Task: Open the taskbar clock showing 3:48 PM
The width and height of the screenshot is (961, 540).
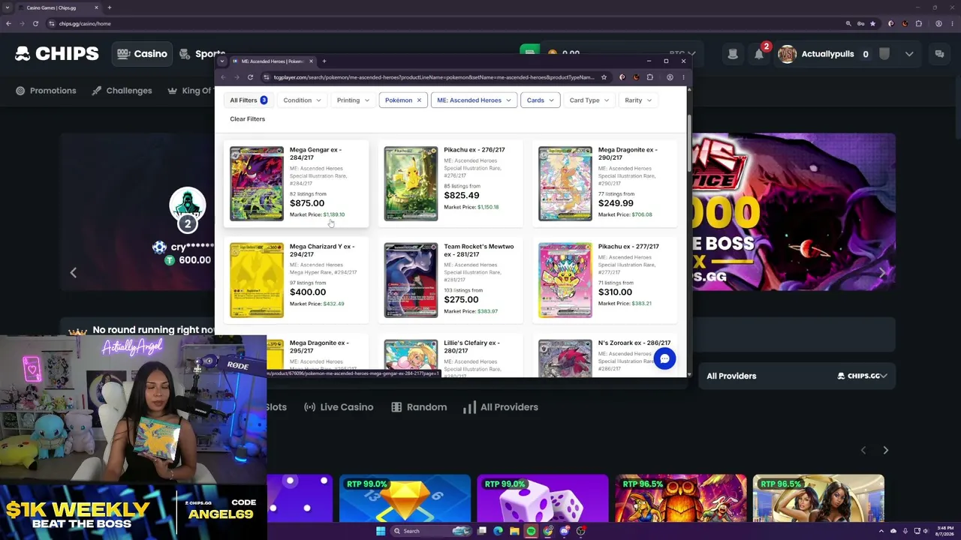Action: pyautogui.click(x=945, y=531)
